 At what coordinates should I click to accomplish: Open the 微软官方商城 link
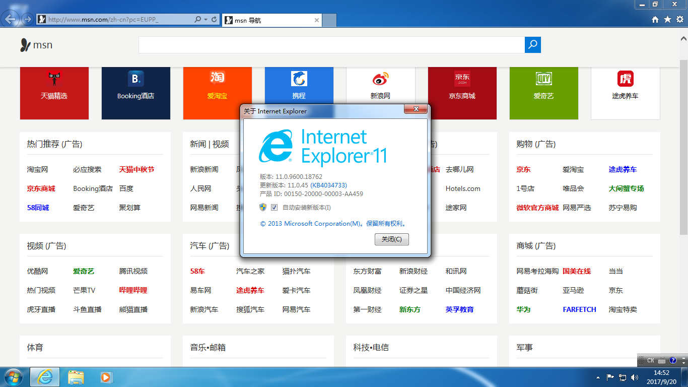coord(537,208)
